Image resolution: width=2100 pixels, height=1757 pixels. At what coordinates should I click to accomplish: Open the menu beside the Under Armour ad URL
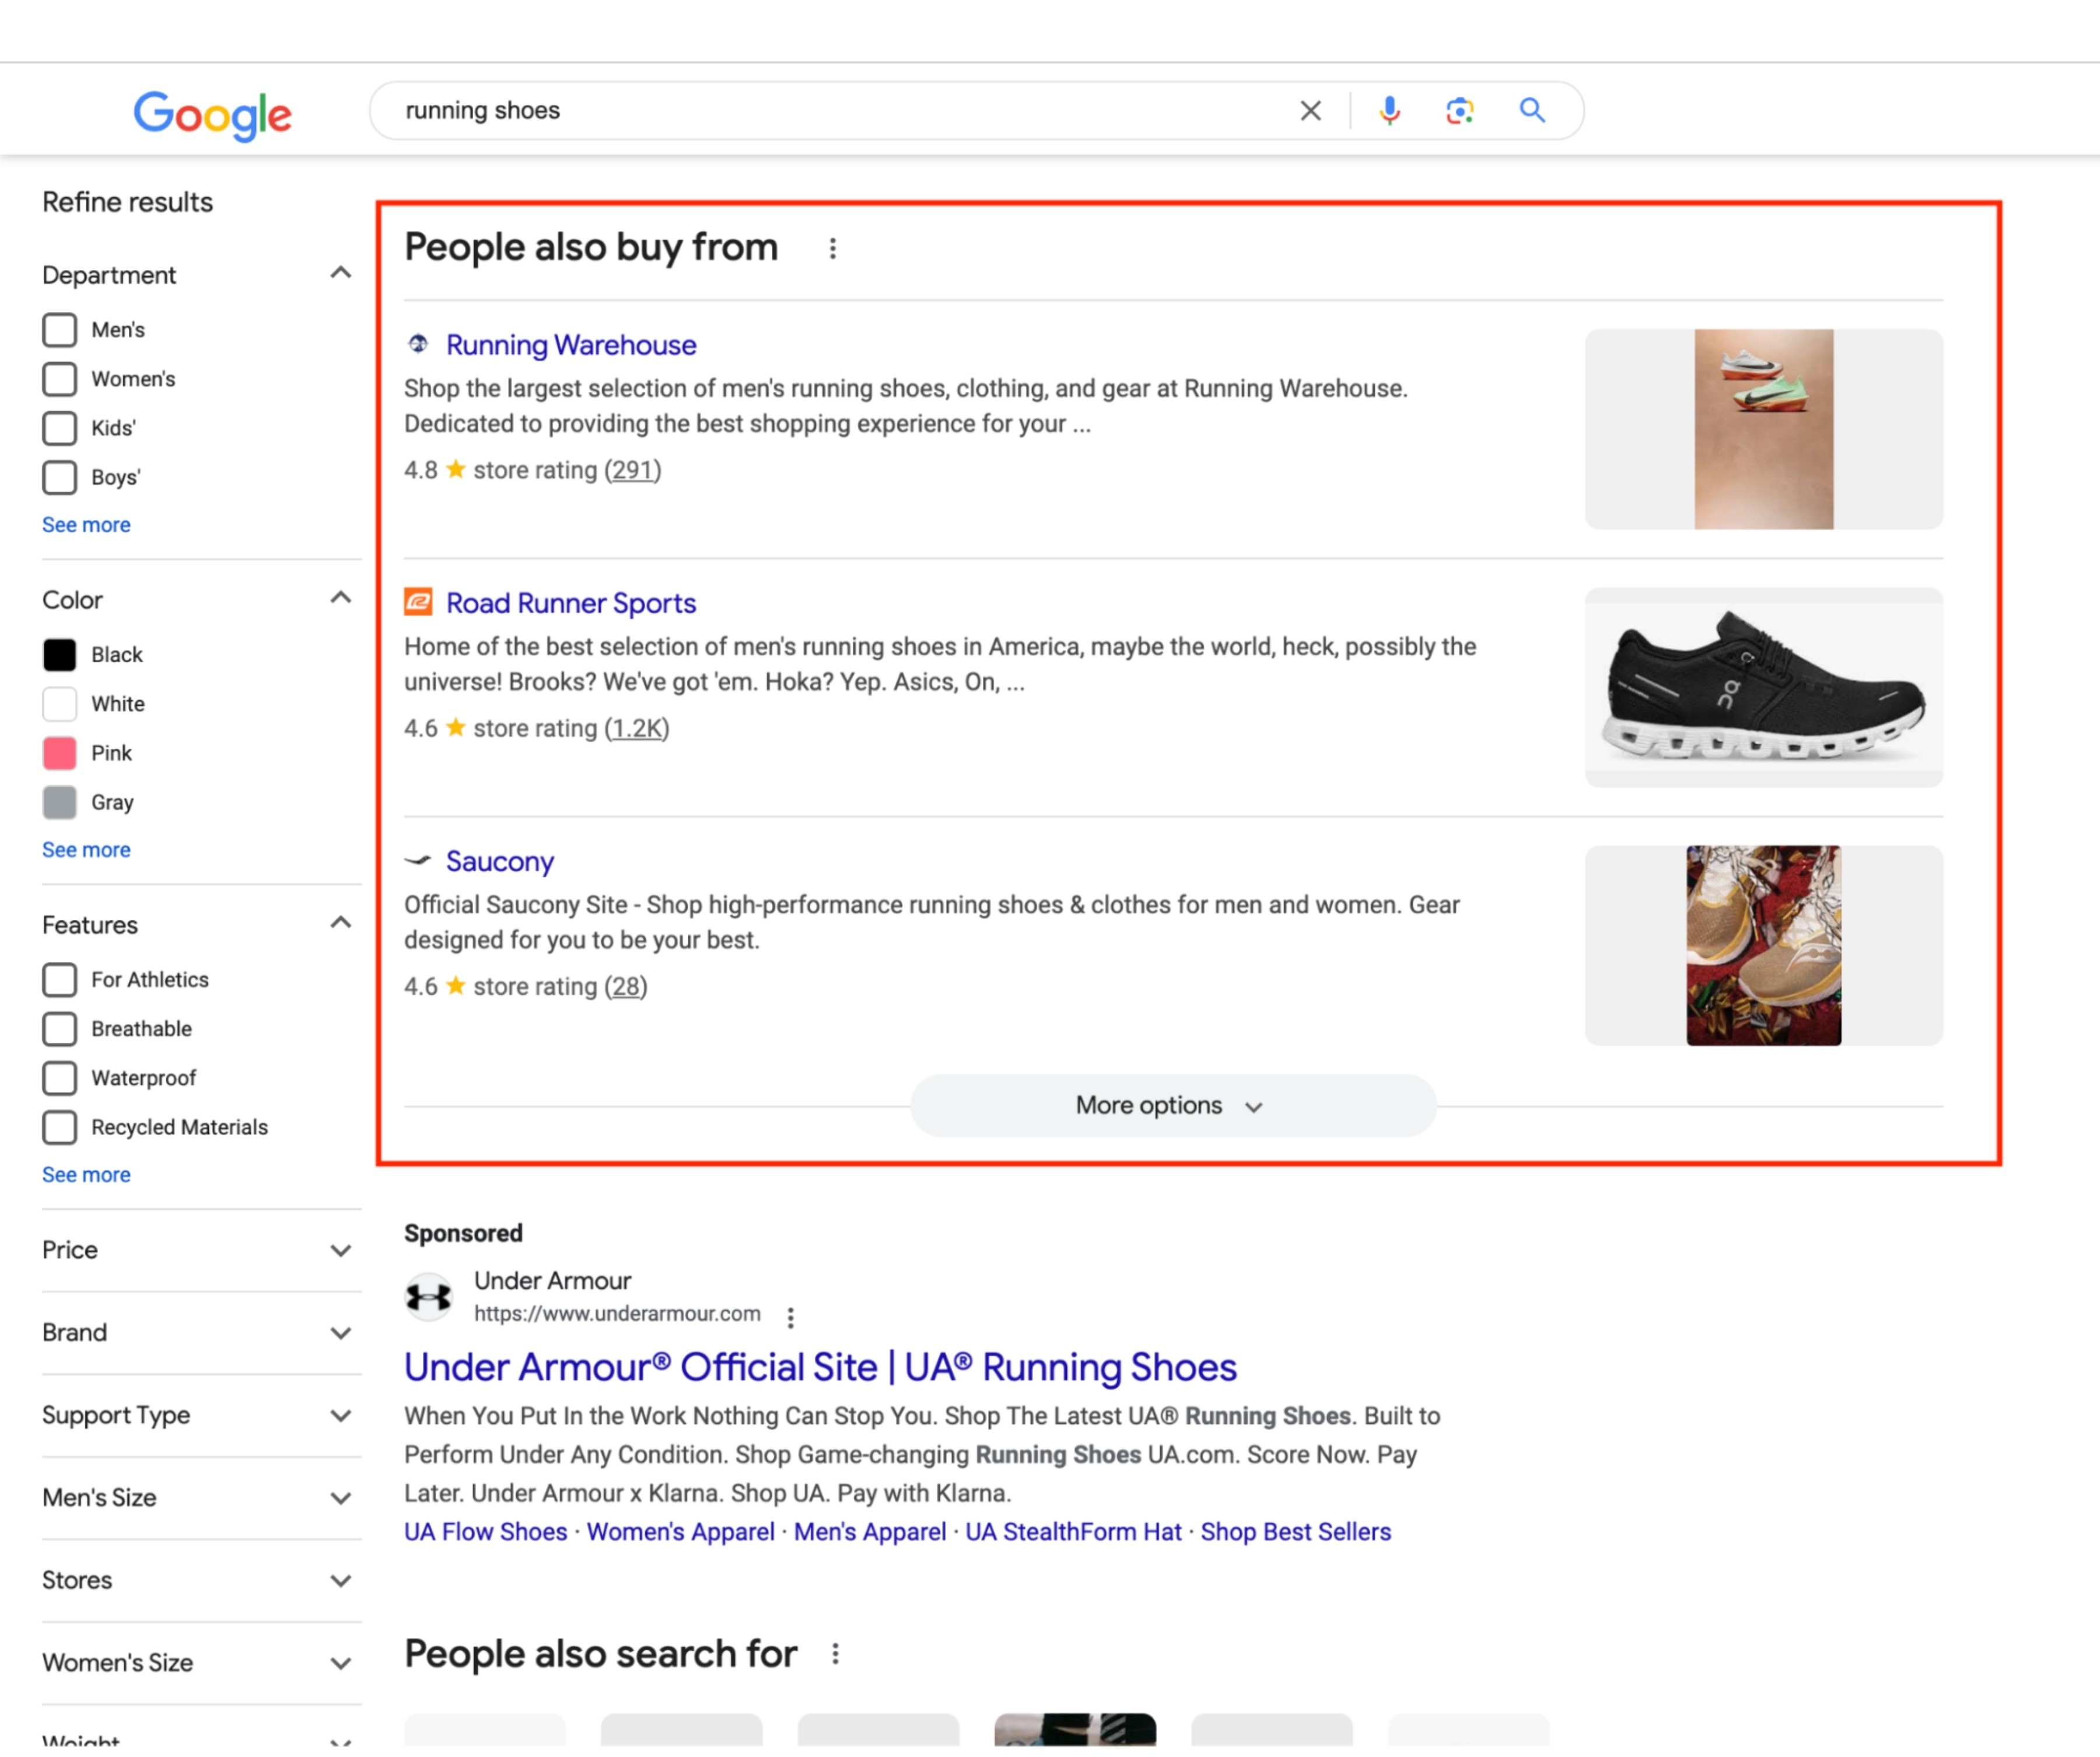coord(790,1316)
